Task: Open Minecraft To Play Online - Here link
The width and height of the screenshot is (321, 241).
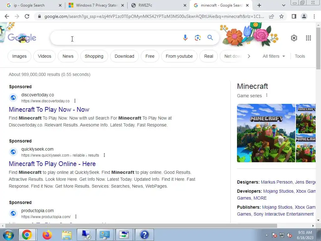Action: (52, 164)
